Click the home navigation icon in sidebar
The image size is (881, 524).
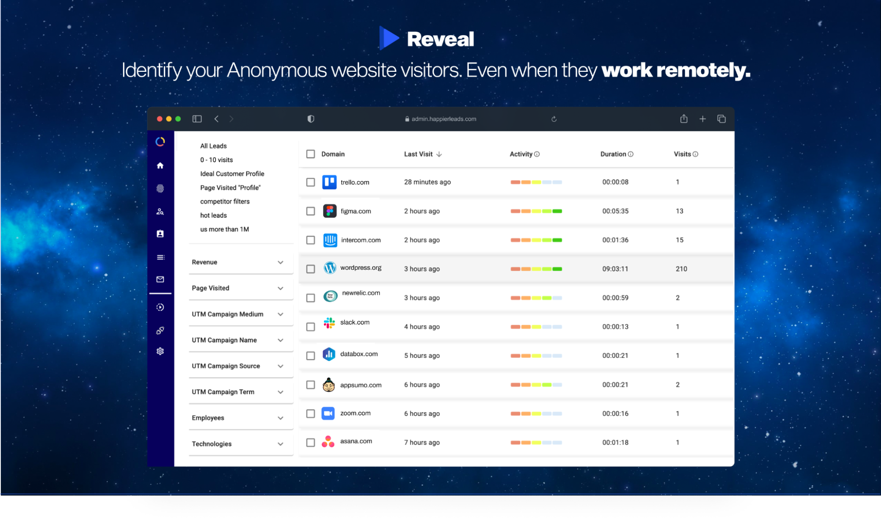[161, 165]
